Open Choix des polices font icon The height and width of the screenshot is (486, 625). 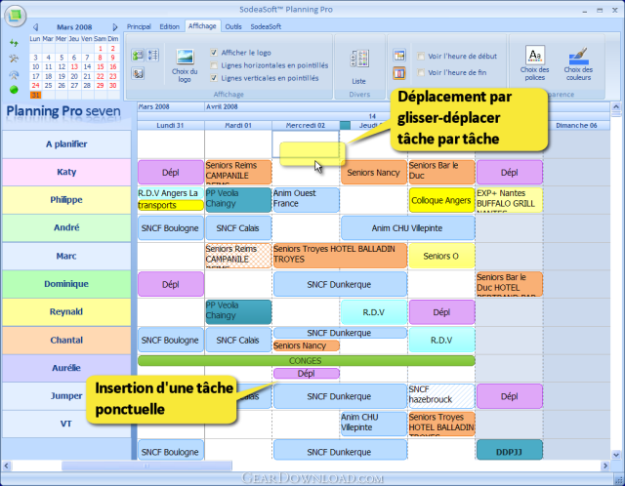pos(534,55)
